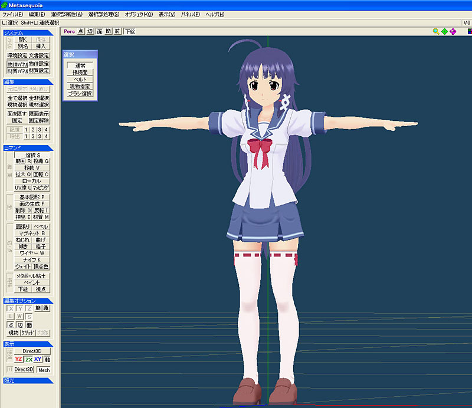Toggle the 軸 axis display button
472x408 pixels.
point(47,359)
